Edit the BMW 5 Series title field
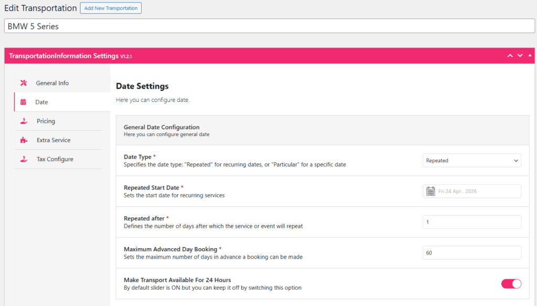The image size is (537, 306). pyautogui.click(x=270, y=26)
